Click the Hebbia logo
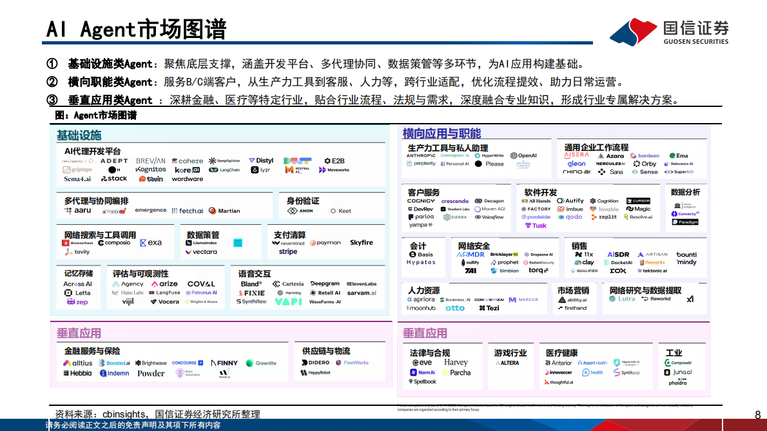Screen dimensions: 767x431 tap(77, 373)
